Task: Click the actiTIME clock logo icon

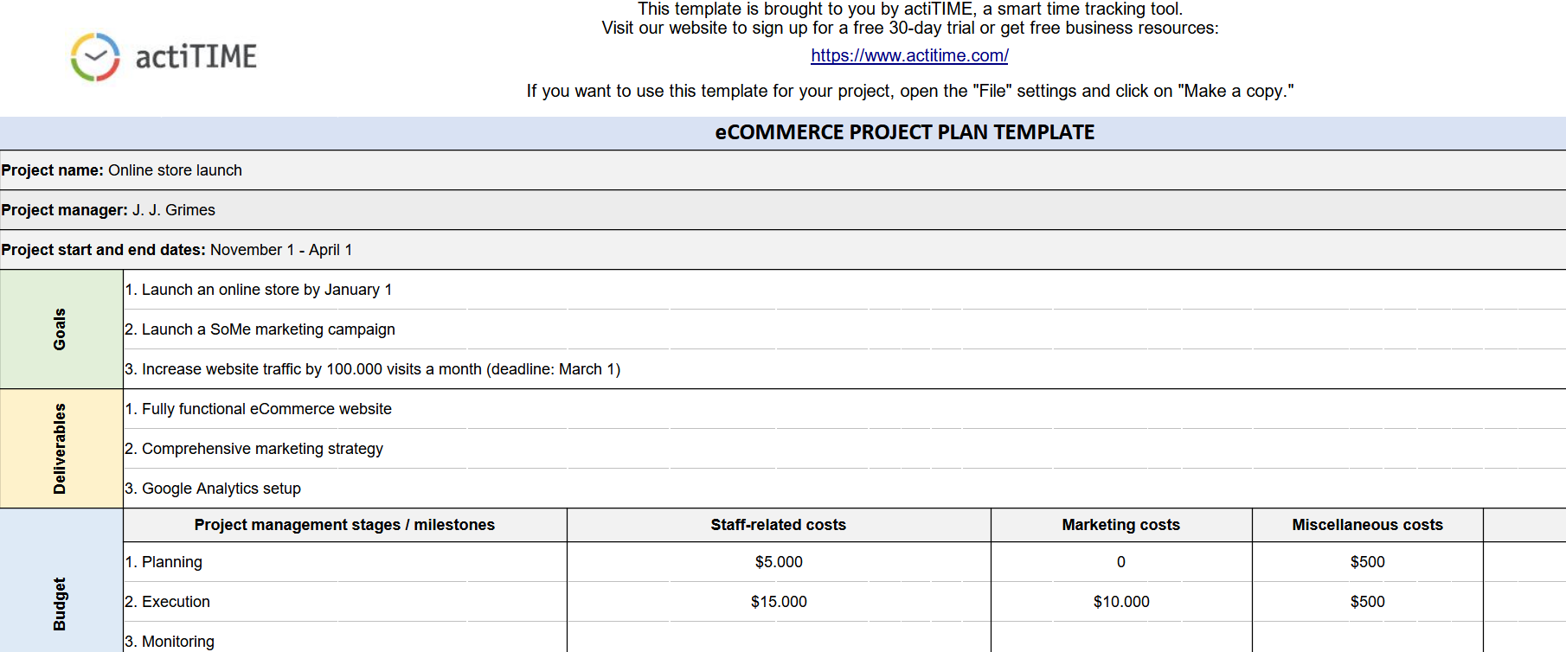Action: [95, 57]
